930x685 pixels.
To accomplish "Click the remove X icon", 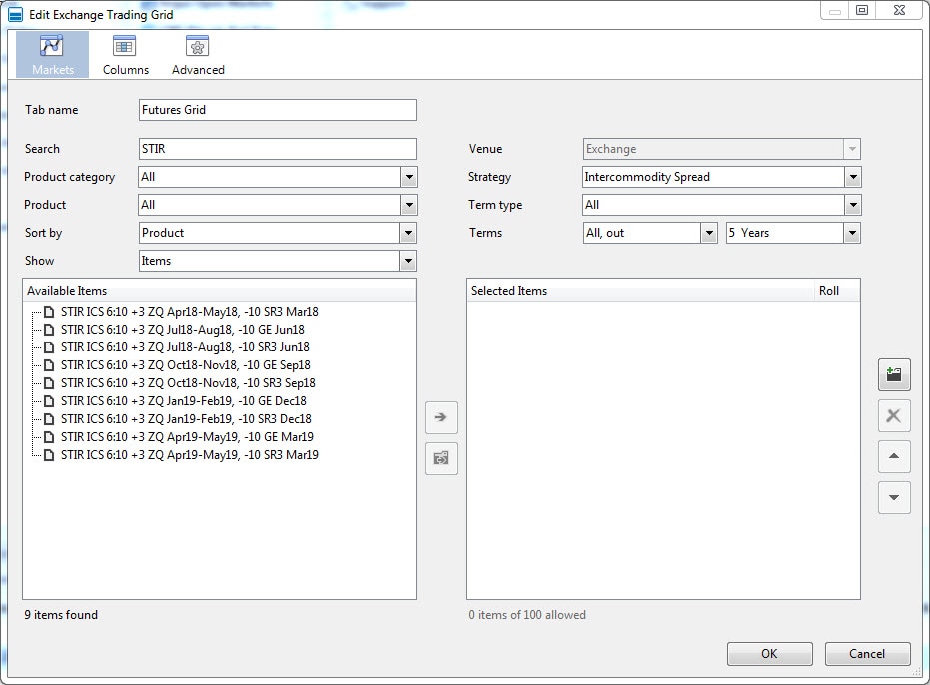I will (894, 416).
